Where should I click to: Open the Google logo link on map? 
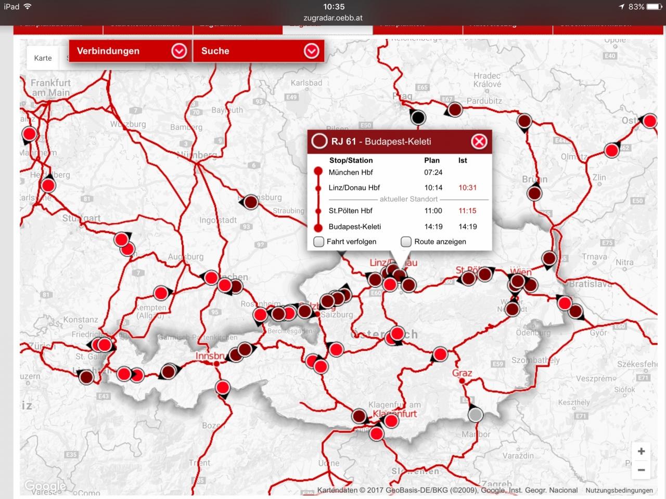tap(45, 487)
